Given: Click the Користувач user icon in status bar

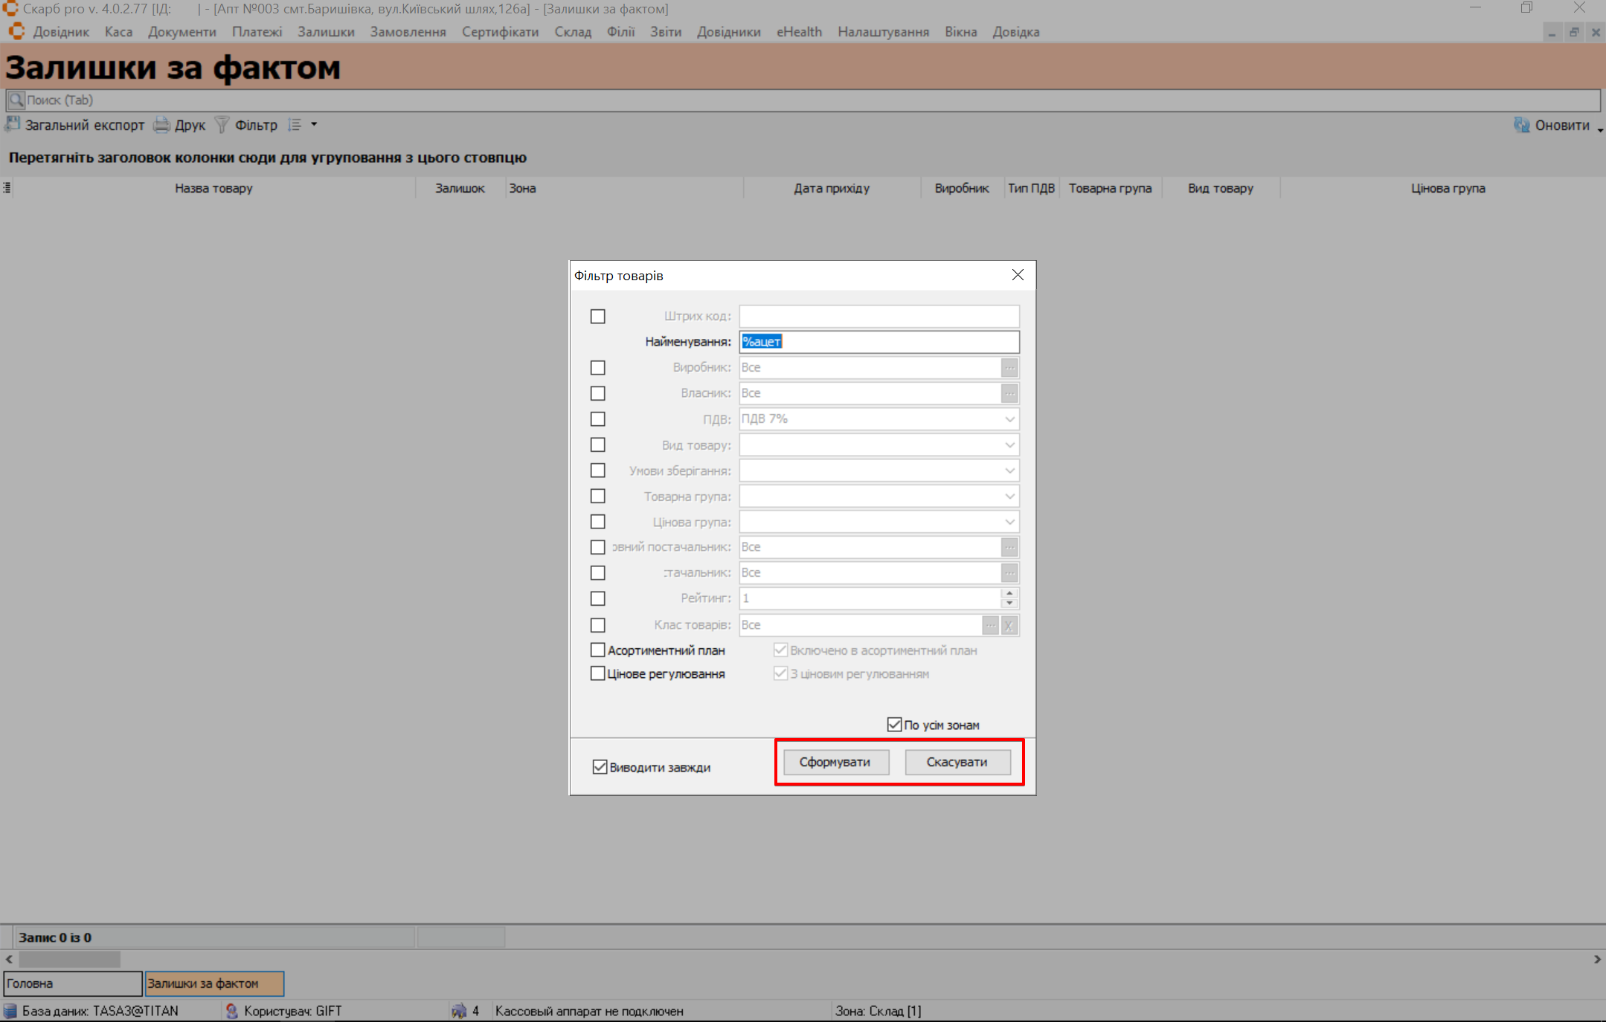Looking at the screenshot, I should (x=232, y=1011).
